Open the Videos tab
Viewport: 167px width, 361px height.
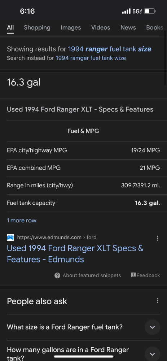tap(101, 28)
